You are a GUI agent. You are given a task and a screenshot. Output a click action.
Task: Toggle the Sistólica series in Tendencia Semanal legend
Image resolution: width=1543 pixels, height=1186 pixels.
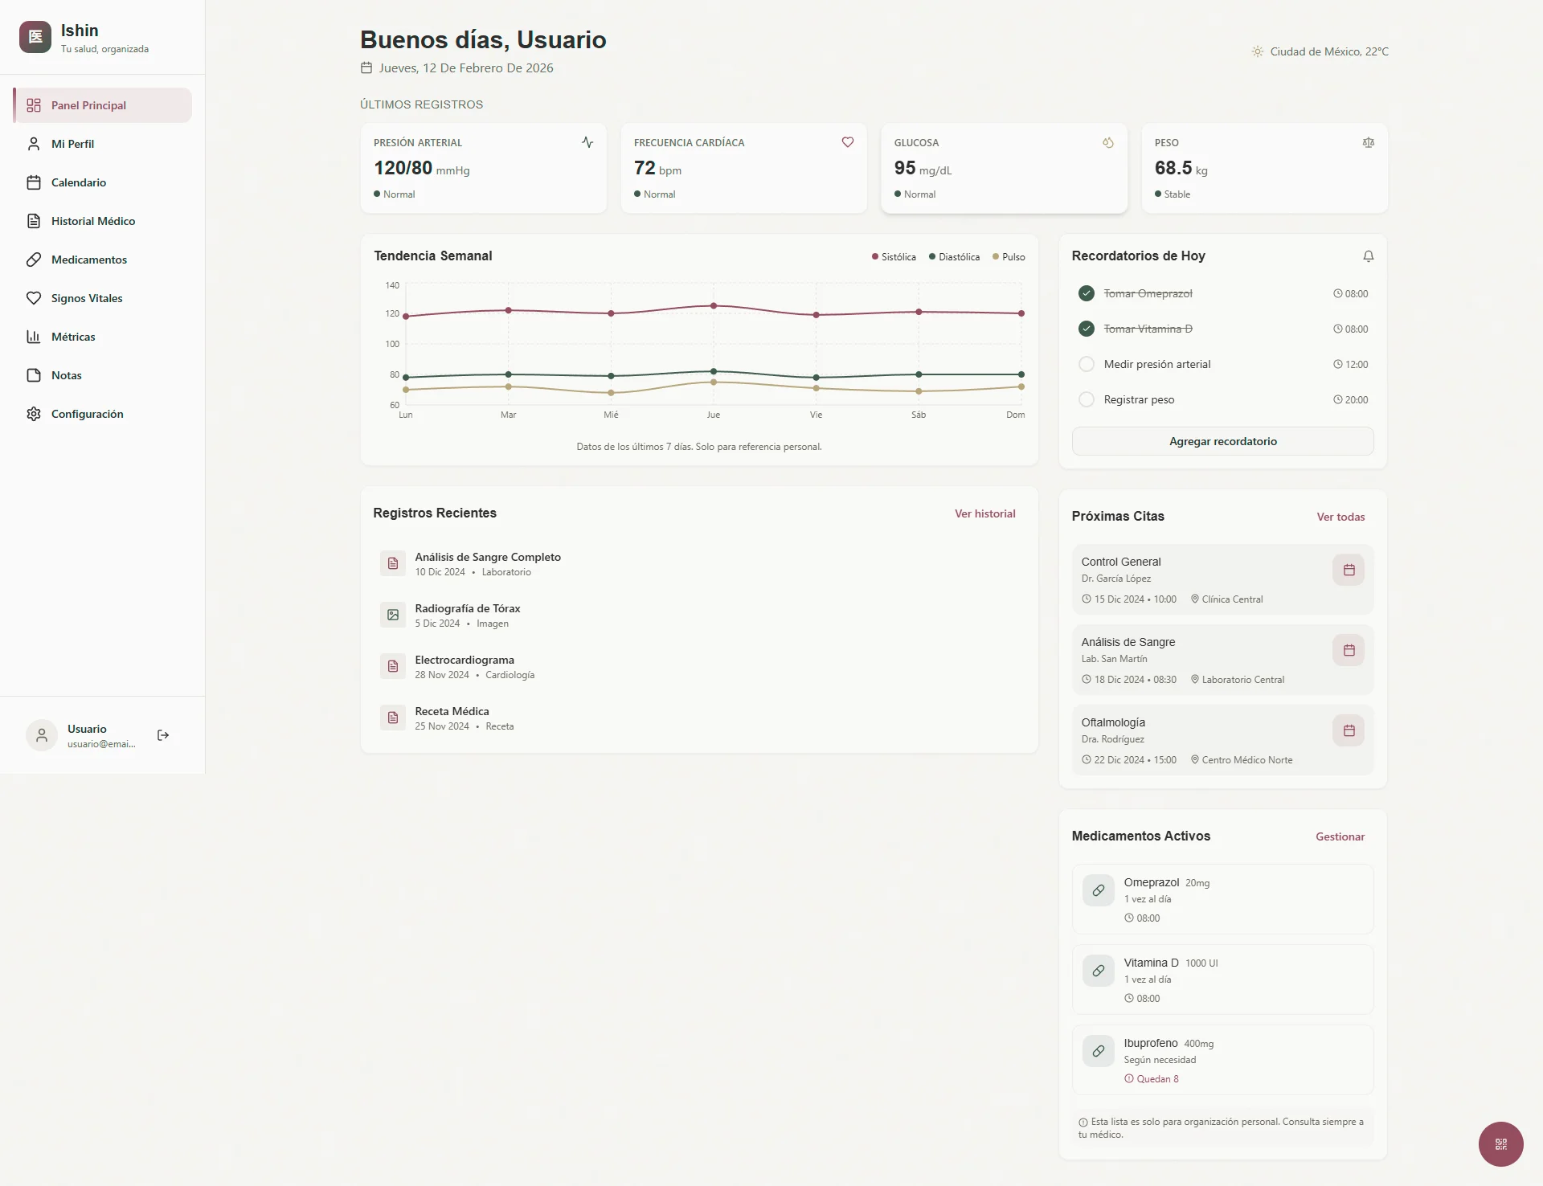(x=894, y=256)
